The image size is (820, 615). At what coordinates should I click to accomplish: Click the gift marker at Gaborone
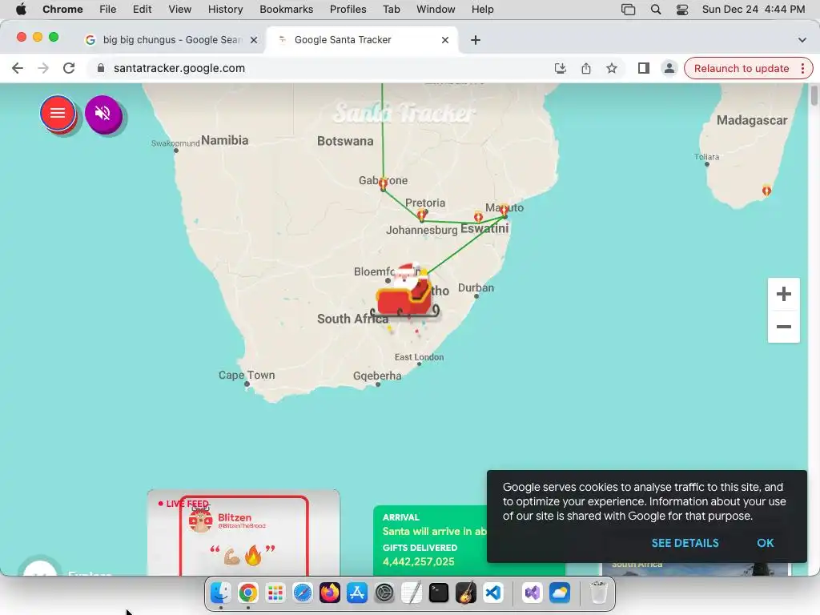click(383, 183)
